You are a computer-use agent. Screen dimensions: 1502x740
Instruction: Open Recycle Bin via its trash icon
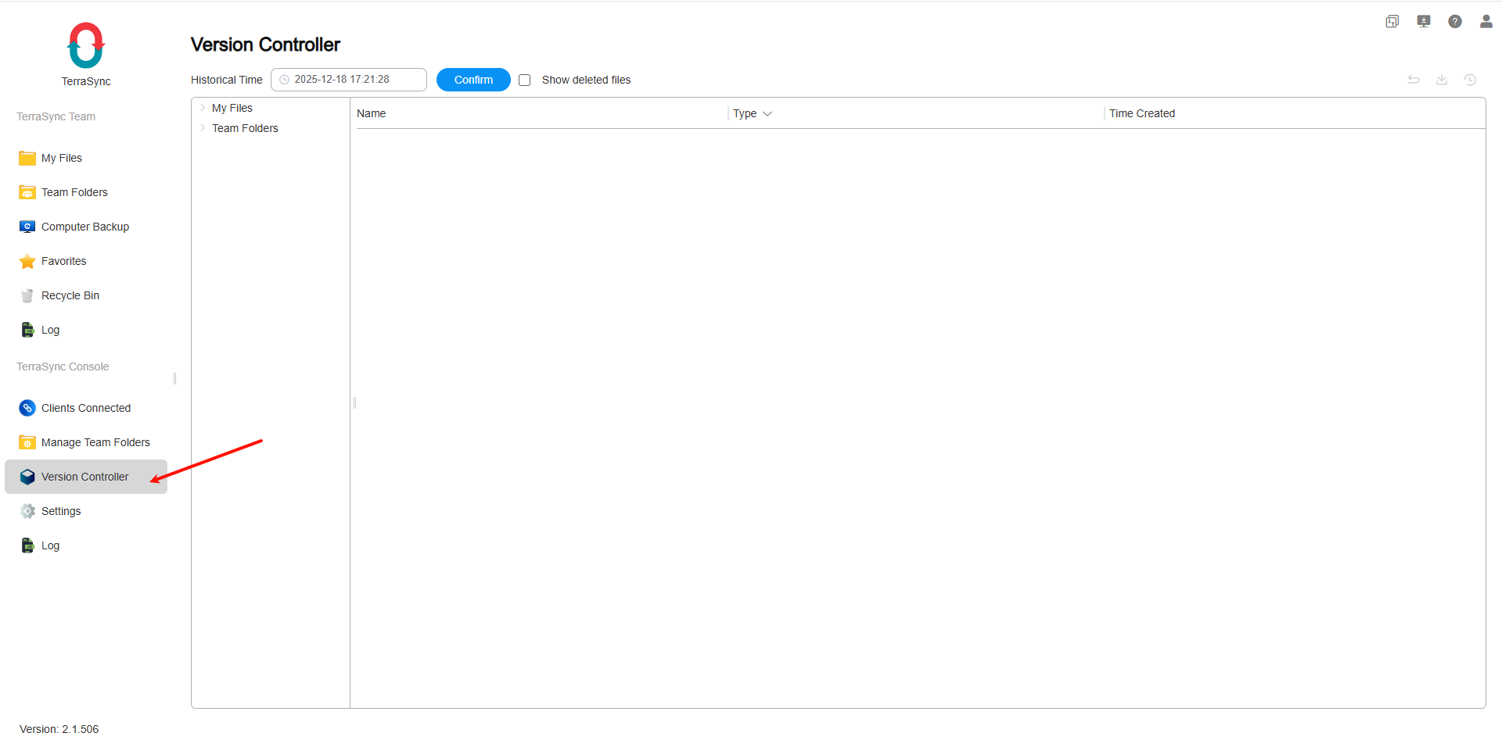click(x=27, y=295)
